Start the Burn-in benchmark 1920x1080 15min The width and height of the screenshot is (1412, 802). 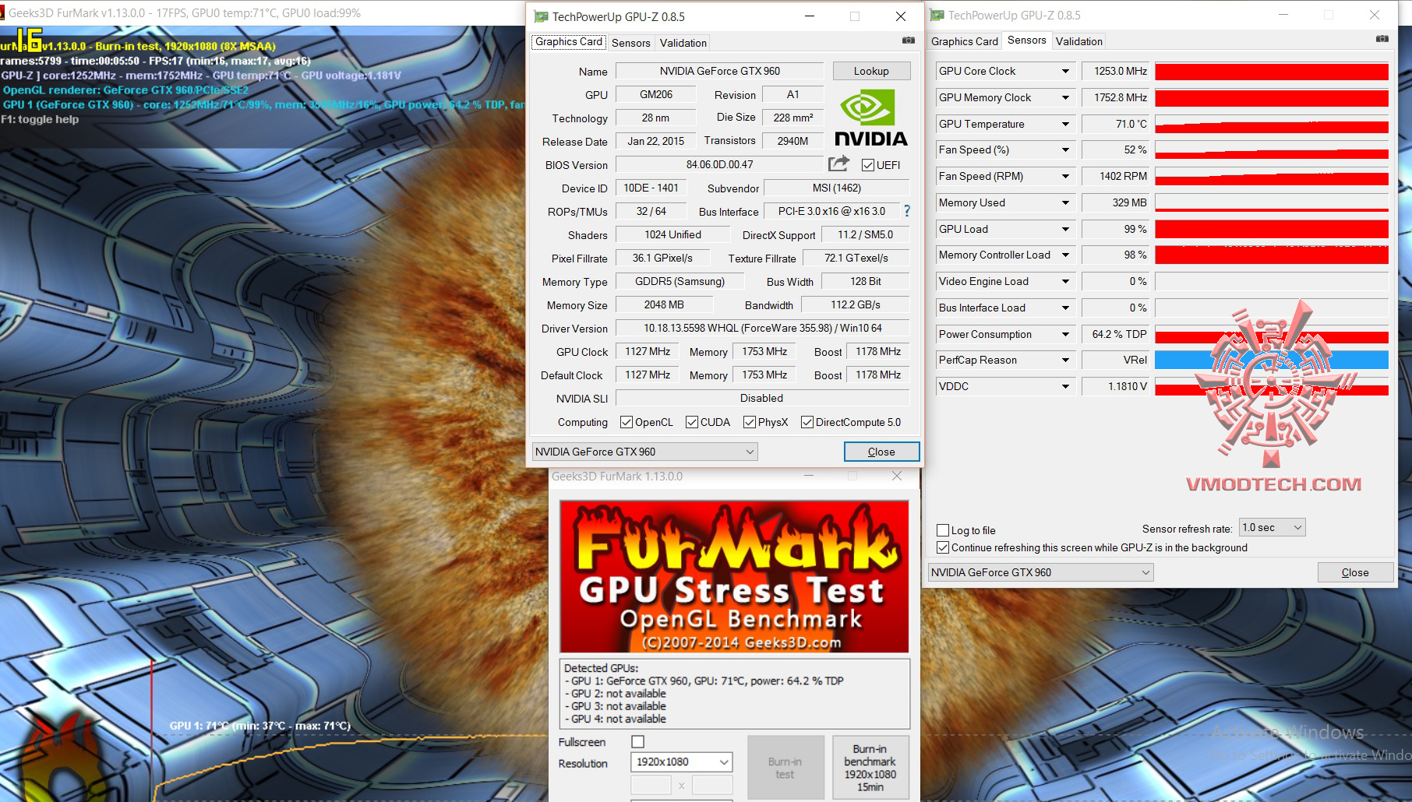[870, 768]
